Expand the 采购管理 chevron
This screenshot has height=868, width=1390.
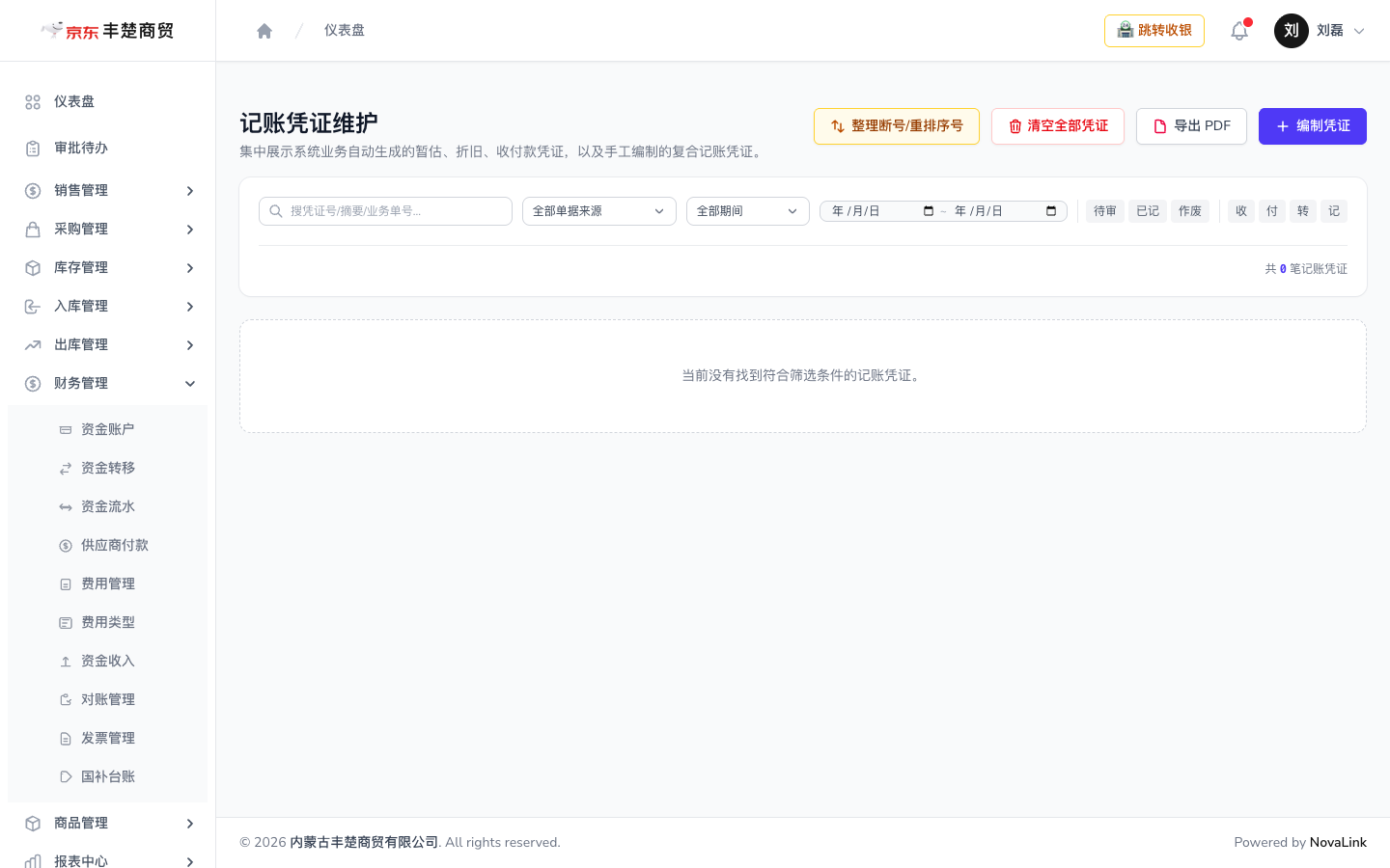[190, 230]
